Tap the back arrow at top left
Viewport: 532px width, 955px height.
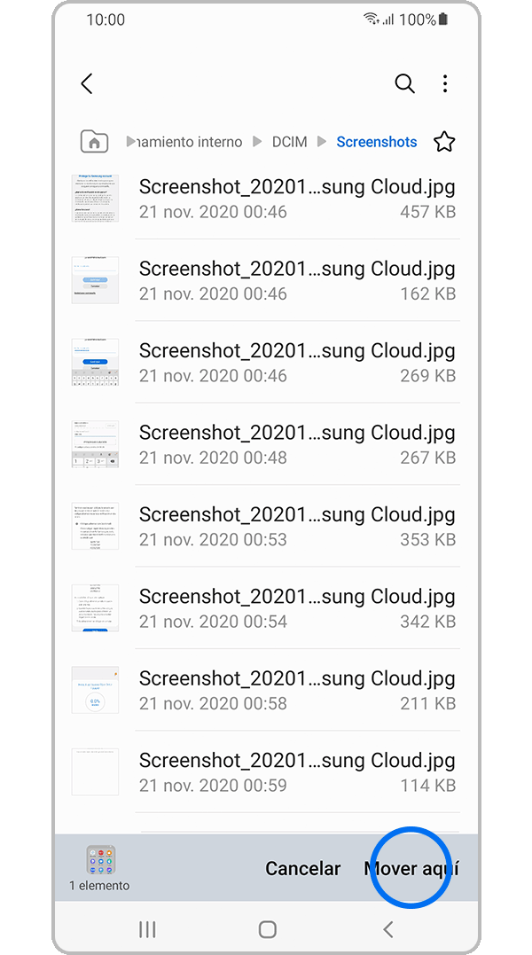tap(87, 84)
